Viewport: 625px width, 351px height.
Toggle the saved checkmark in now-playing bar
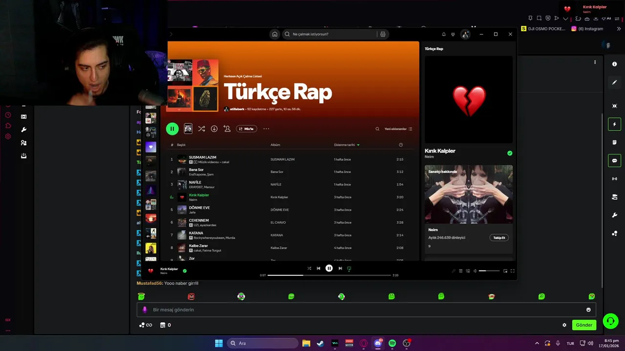pyautogui.click(x=185, y=271)
